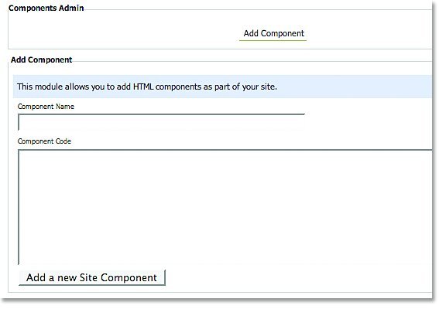Click the bold Add Component fieldset title
The height and width of the screenshot is (309, 439).
[x=42, y=59]
